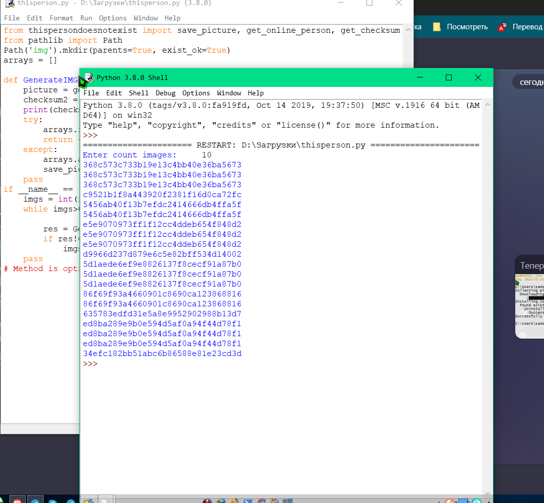Open the Run menu in thisperson.py editor
Image resolution: width=544 pixels, height=503 pixels.
pos(86,18)
